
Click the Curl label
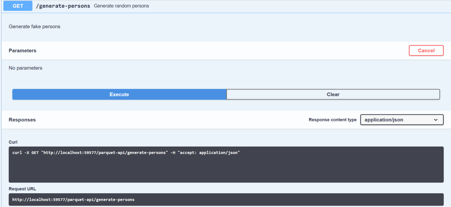(x=13, y=142)
